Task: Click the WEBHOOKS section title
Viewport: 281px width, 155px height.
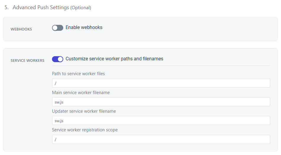Action: click(x=21, y=29)
